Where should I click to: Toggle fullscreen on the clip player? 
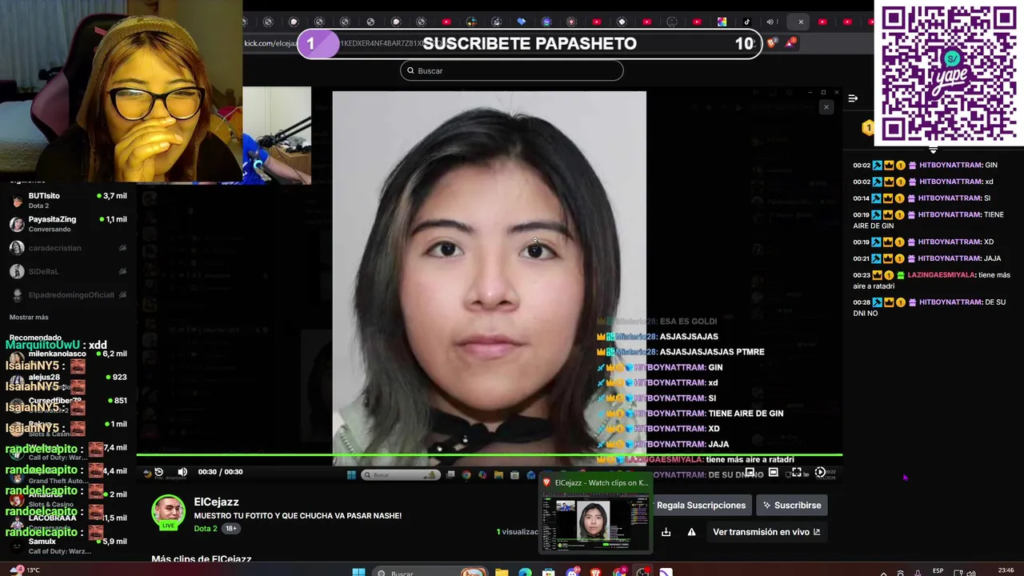pyautogui.click(x=797, y=472)
